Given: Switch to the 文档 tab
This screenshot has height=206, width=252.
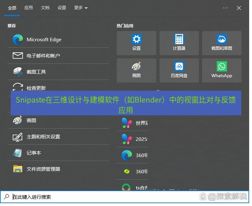Looking at the screenshot, I should point(45,8).
